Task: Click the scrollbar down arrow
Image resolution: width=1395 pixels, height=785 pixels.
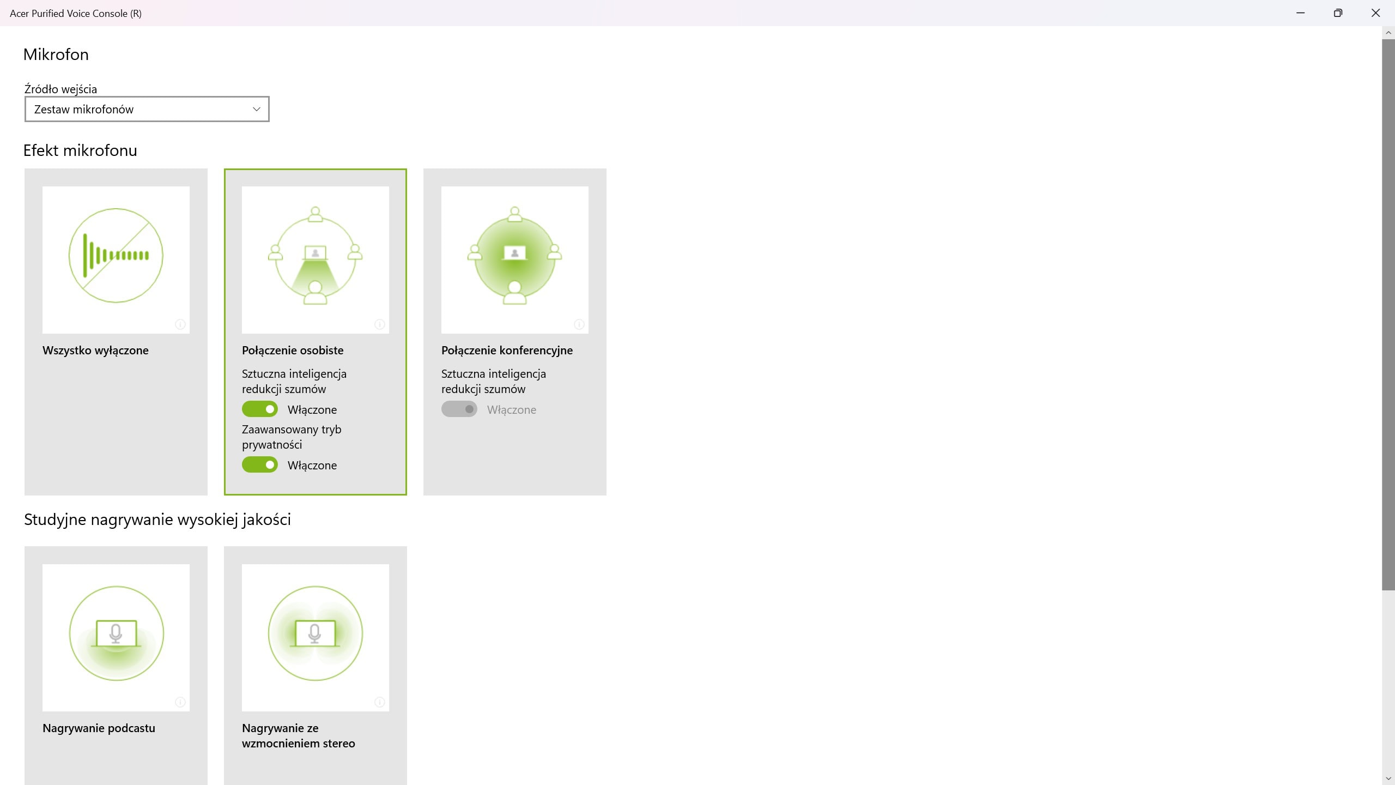Action: (1388, 779)
